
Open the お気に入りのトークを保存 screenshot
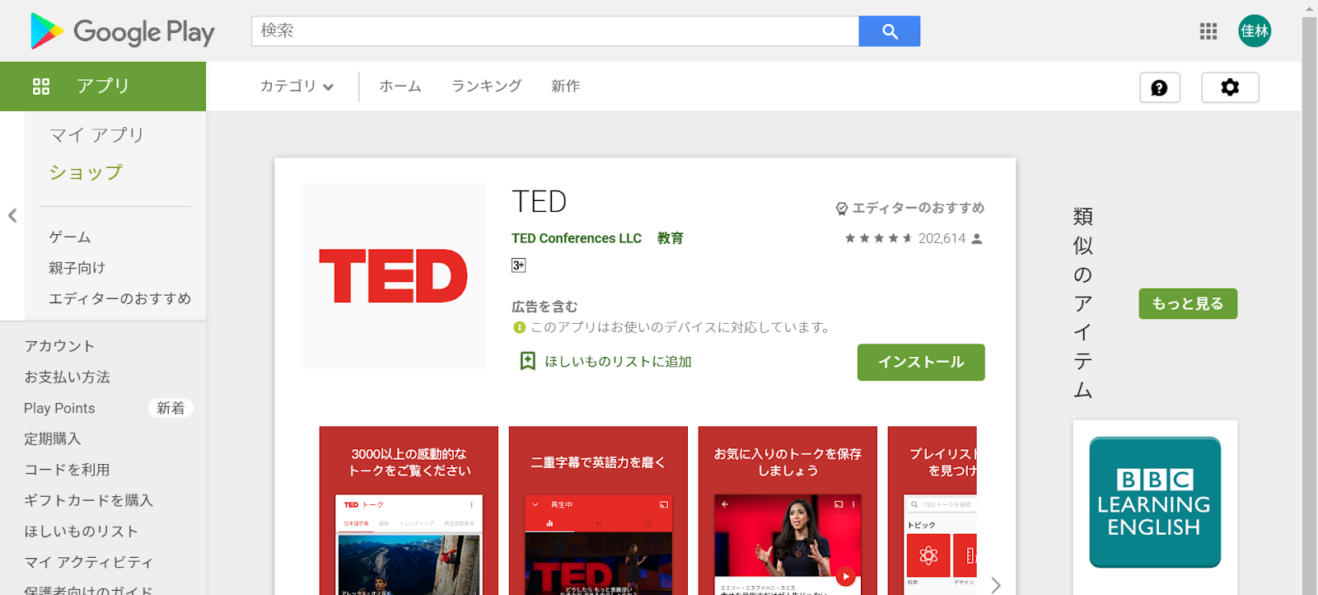788,511
